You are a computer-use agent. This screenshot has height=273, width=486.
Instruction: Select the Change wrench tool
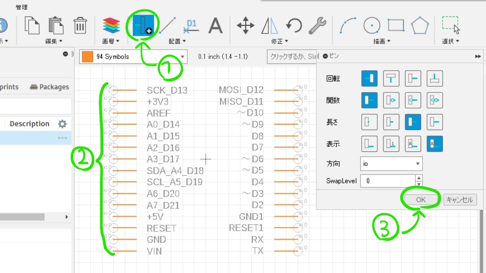point(317,25)
